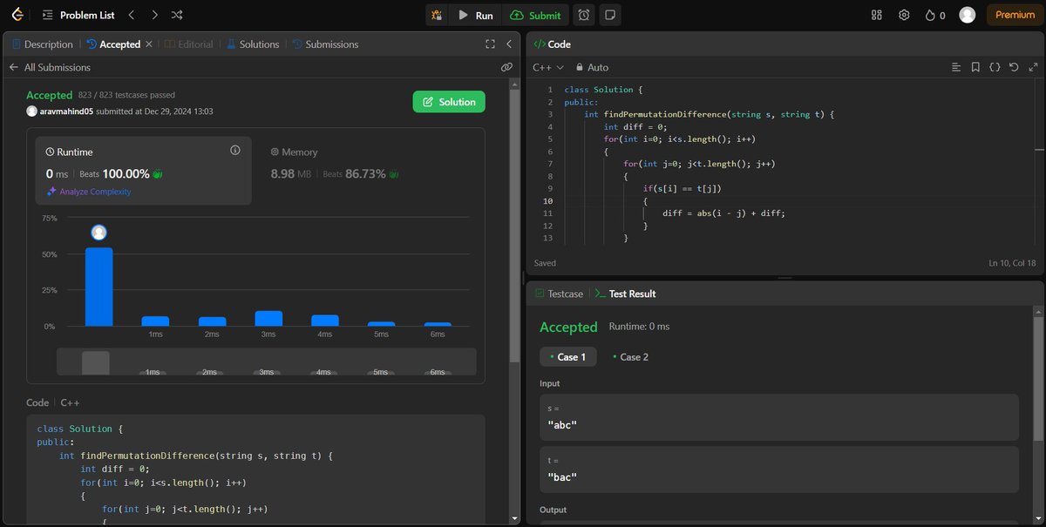Click the random question shuffle icon
The image size is (1046, 527).
[177, 15]
